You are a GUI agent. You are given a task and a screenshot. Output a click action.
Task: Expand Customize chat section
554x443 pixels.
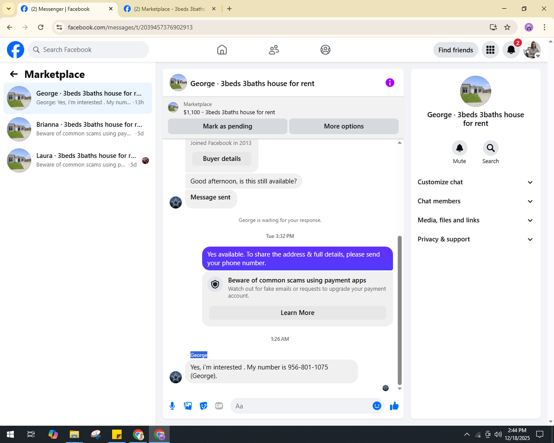point(476,182)
